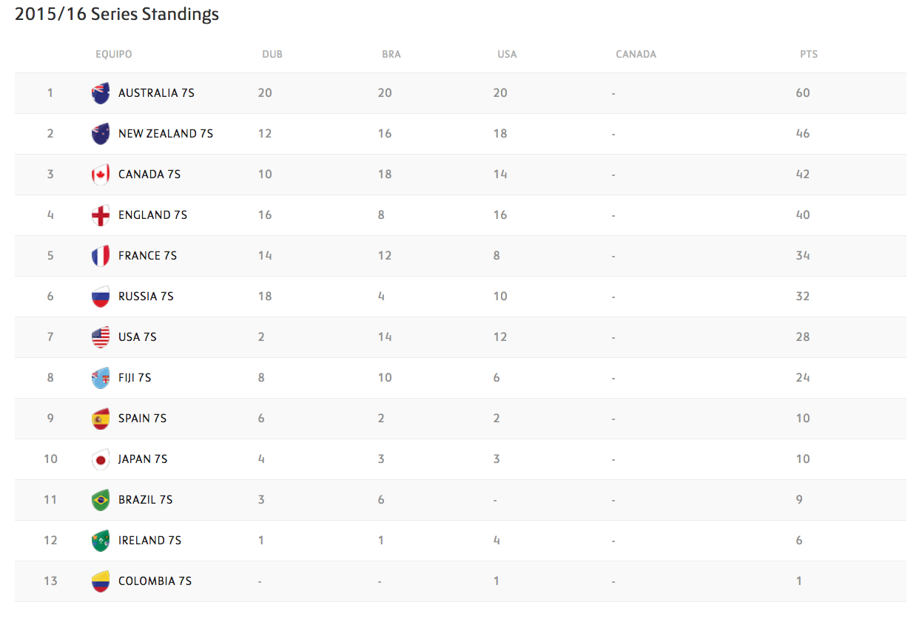The height and width of the screenshot is (622, 922).
Task: Click the EQUIPO column header
Action: 114,54
